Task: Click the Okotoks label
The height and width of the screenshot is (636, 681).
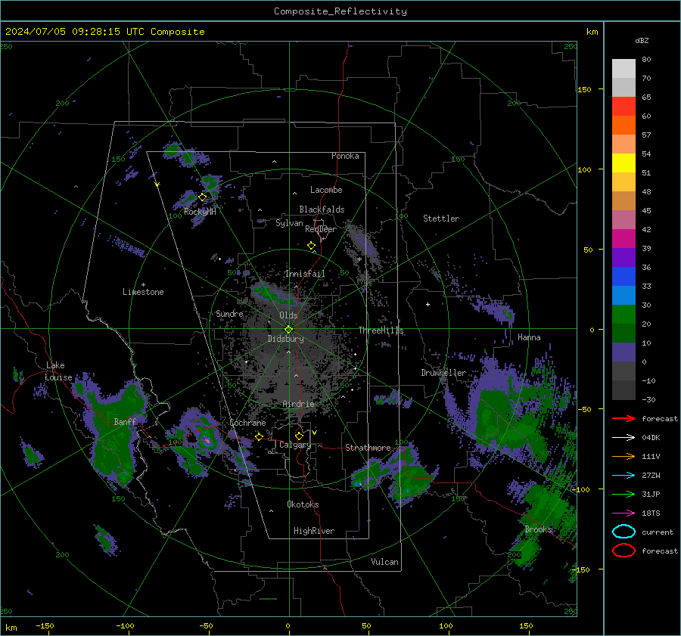Action: [x=303, y=504]
